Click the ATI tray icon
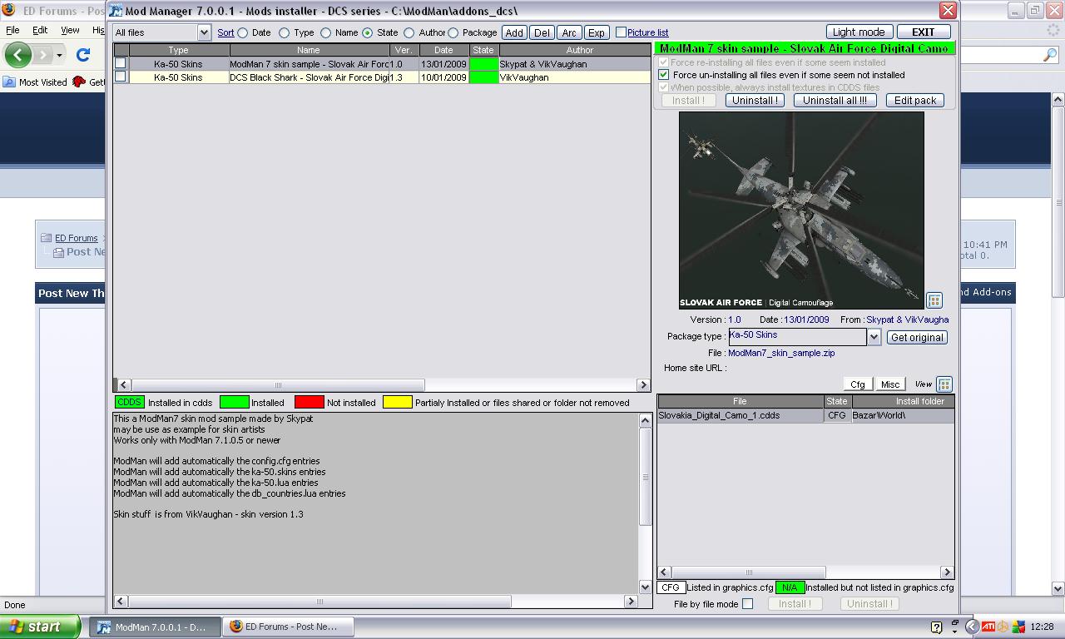Viewport: 1065px width, 639px height. tap(988, 627)
